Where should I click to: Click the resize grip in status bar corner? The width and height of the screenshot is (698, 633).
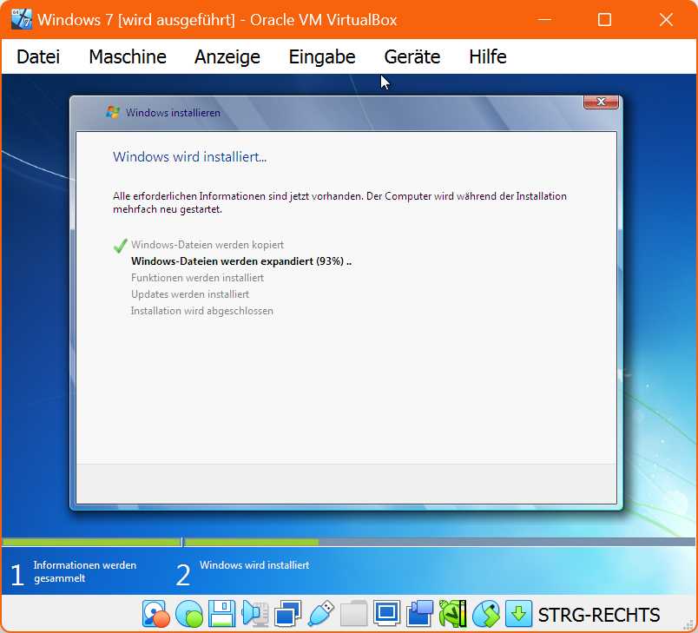point(688,624)
